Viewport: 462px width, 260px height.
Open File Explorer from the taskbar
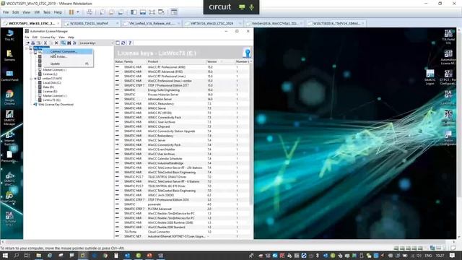(38, 256)
